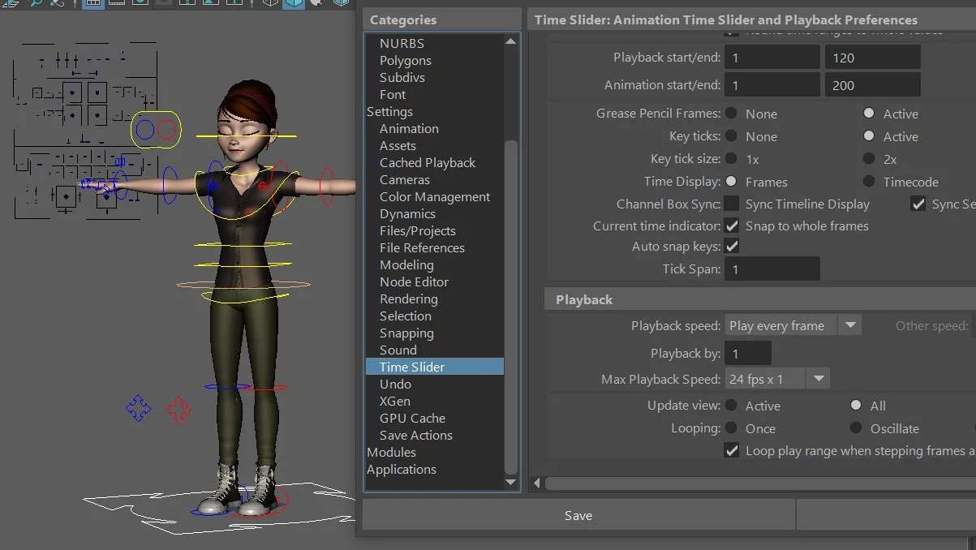Image resolution: width=976 pixels, height=550 pixels.
Task: Select the red circle eye control
Action: tap(166, 130)
